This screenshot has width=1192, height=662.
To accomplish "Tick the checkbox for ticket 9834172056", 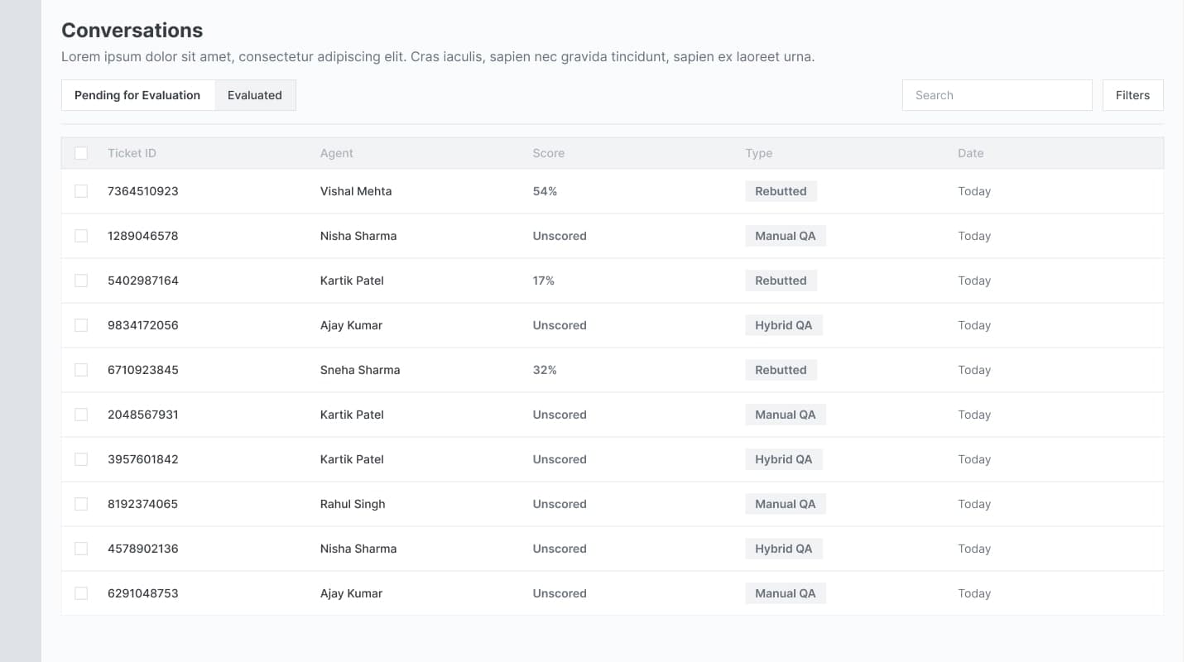I will 81,325.
